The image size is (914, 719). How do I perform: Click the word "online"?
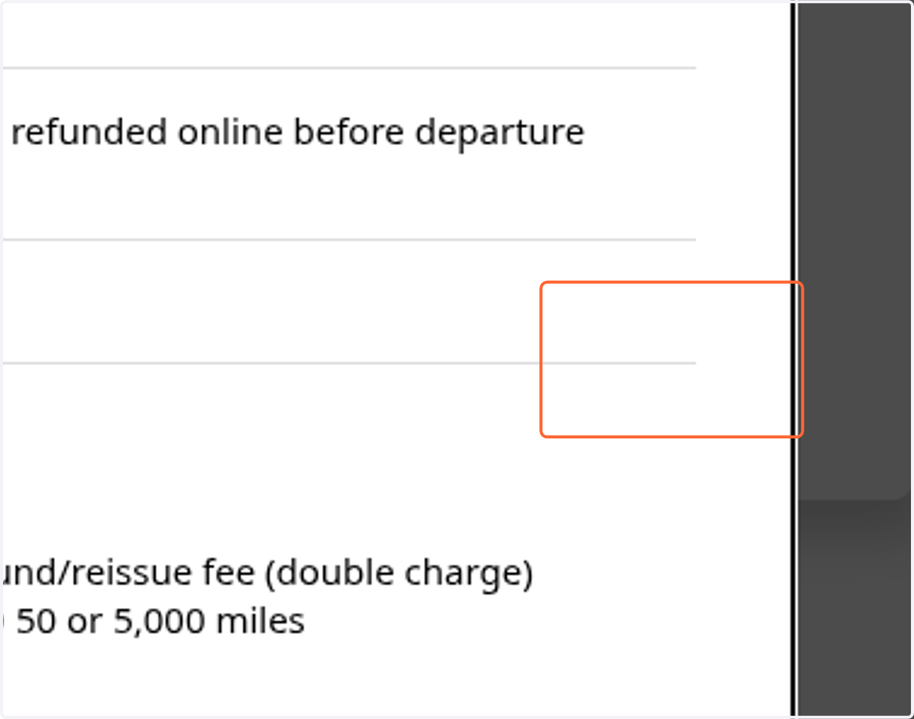click(232, 132)
